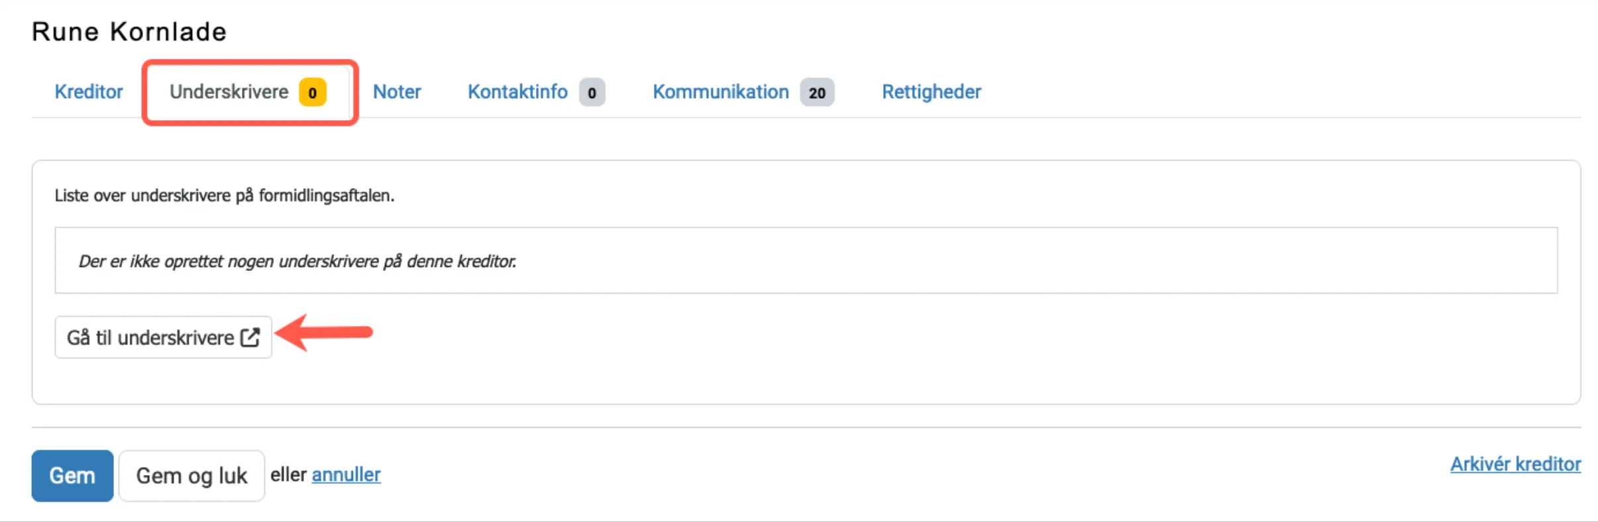Select the Kontaktinfo tab
Viewport: 1598px width, 522px height.
517,92
